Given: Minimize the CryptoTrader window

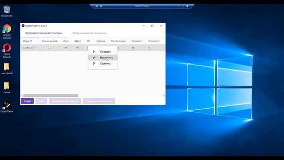Looking at the screenshot, I should [x=144, y=26].
